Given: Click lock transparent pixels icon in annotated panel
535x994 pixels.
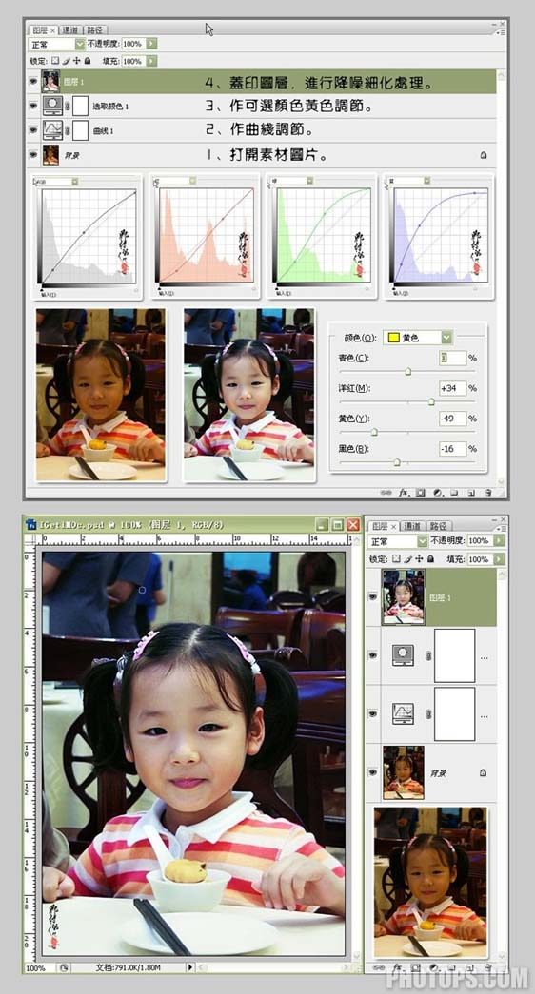Looking at the screenshot, I should pyautogui.click(x=55, y=61).
